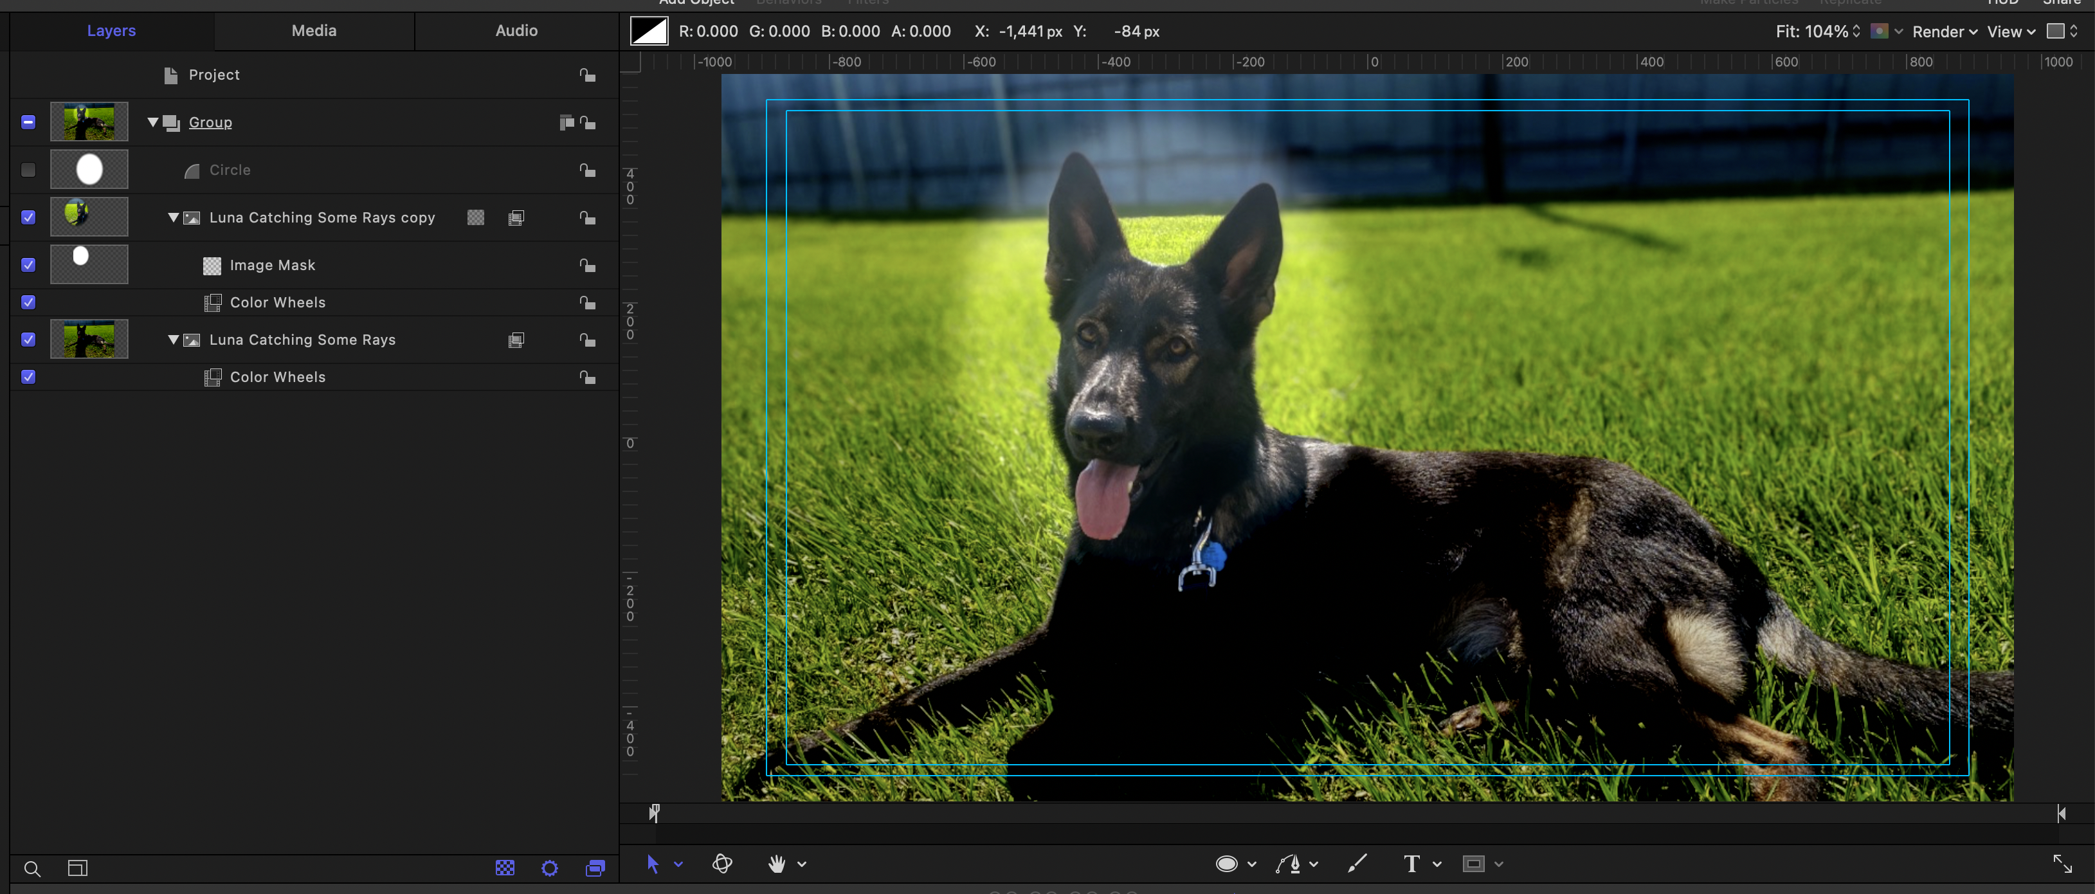Viewport: 2095px width, 894px height.
Task: Select the arrow Select/Transform tool
Action: (652, 864)
